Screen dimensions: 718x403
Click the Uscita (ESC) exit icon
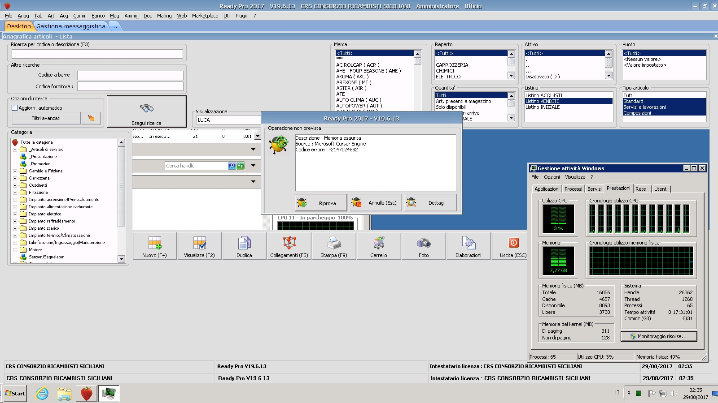coord(513,245)
